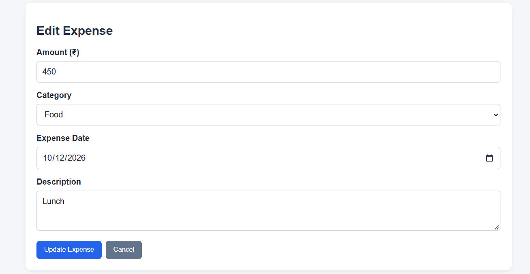Expand the Category dropdown chevron arrow
The width and height of the screenshot is (530, 274).
point(496,115)
